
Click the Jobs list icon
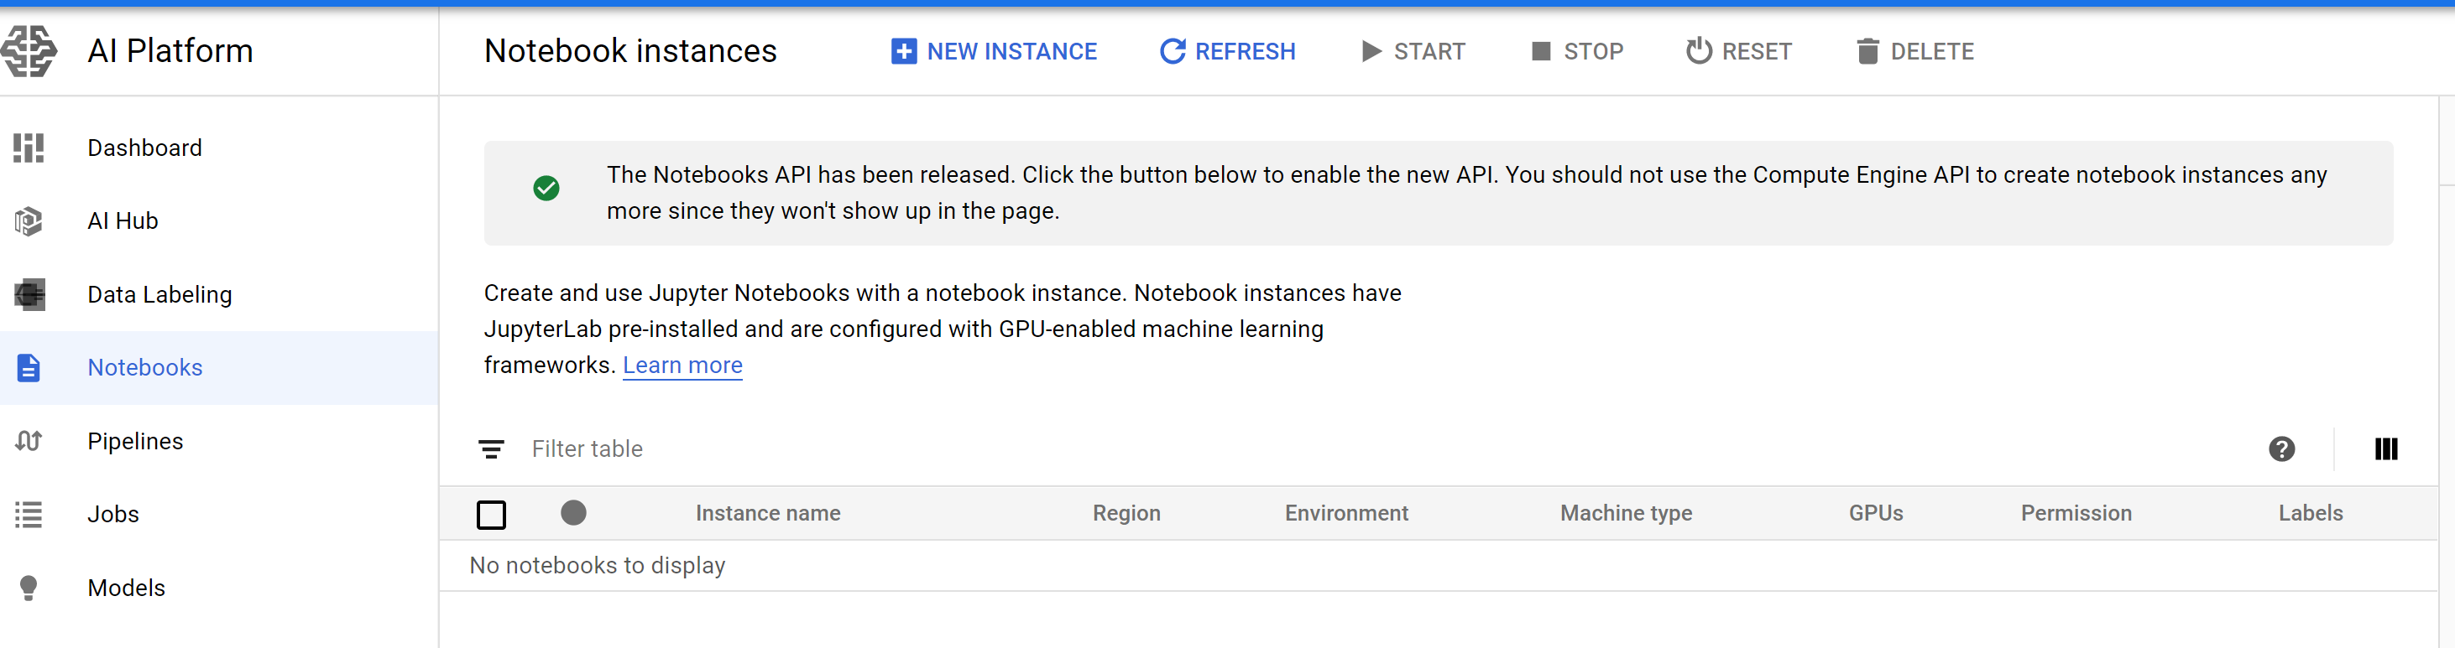point(29,515)
